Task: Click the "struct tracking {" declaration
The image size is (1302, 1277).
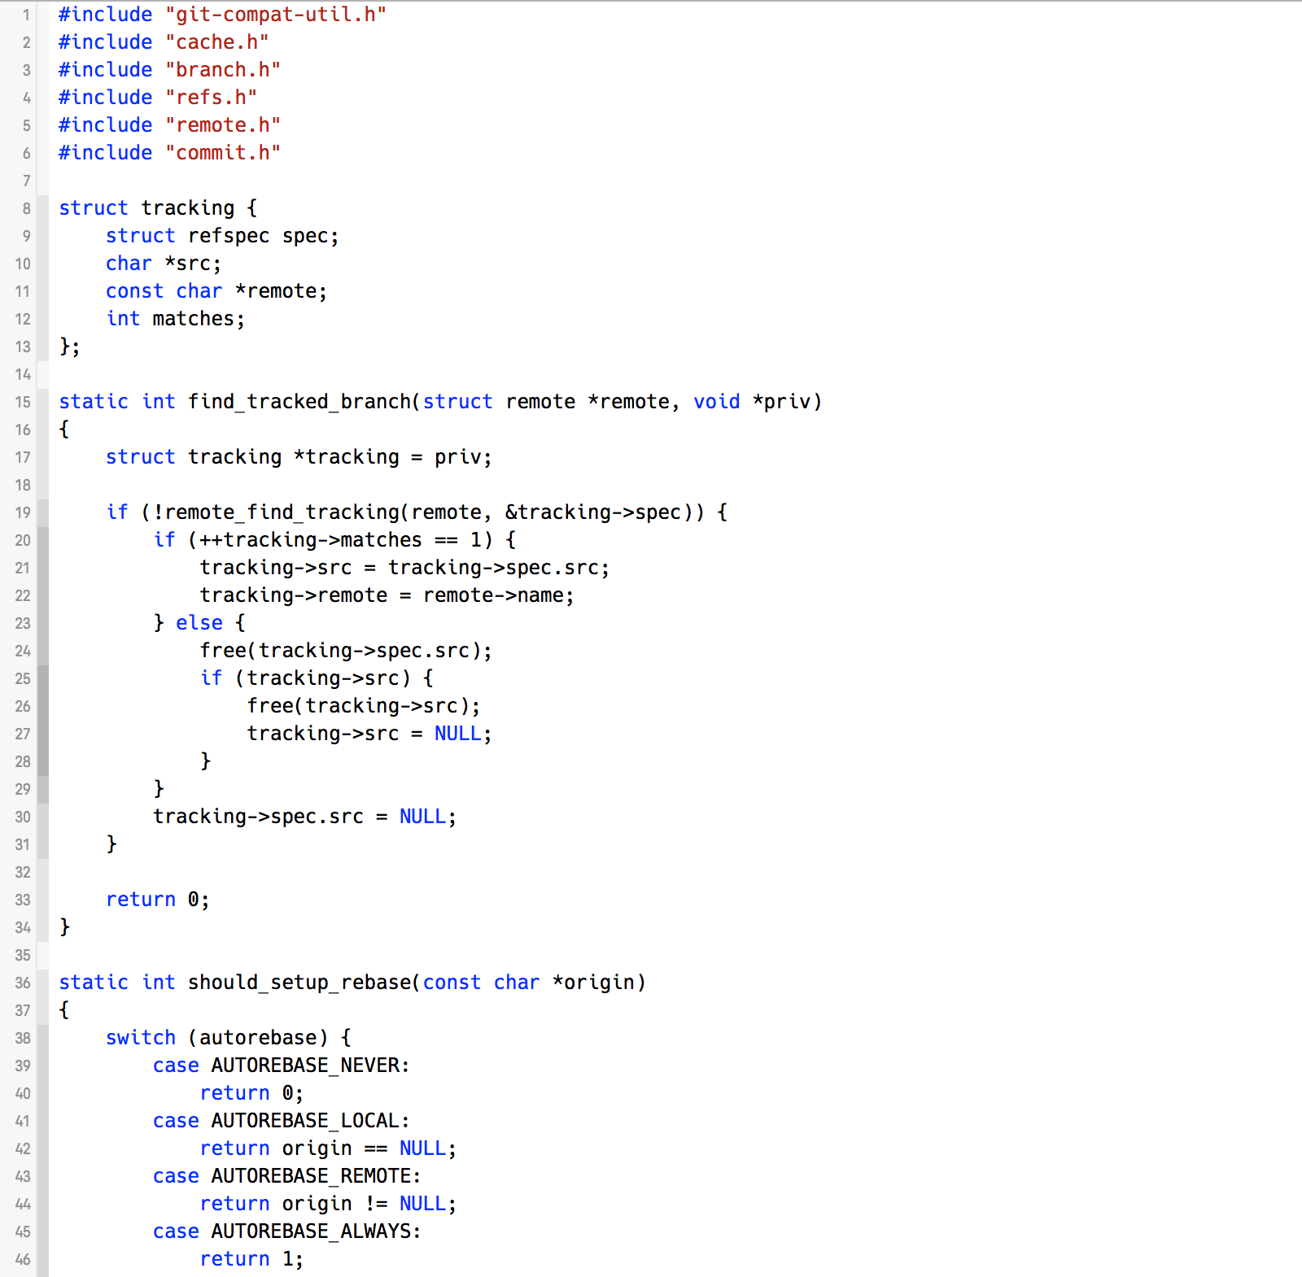Action: [158, 208]
